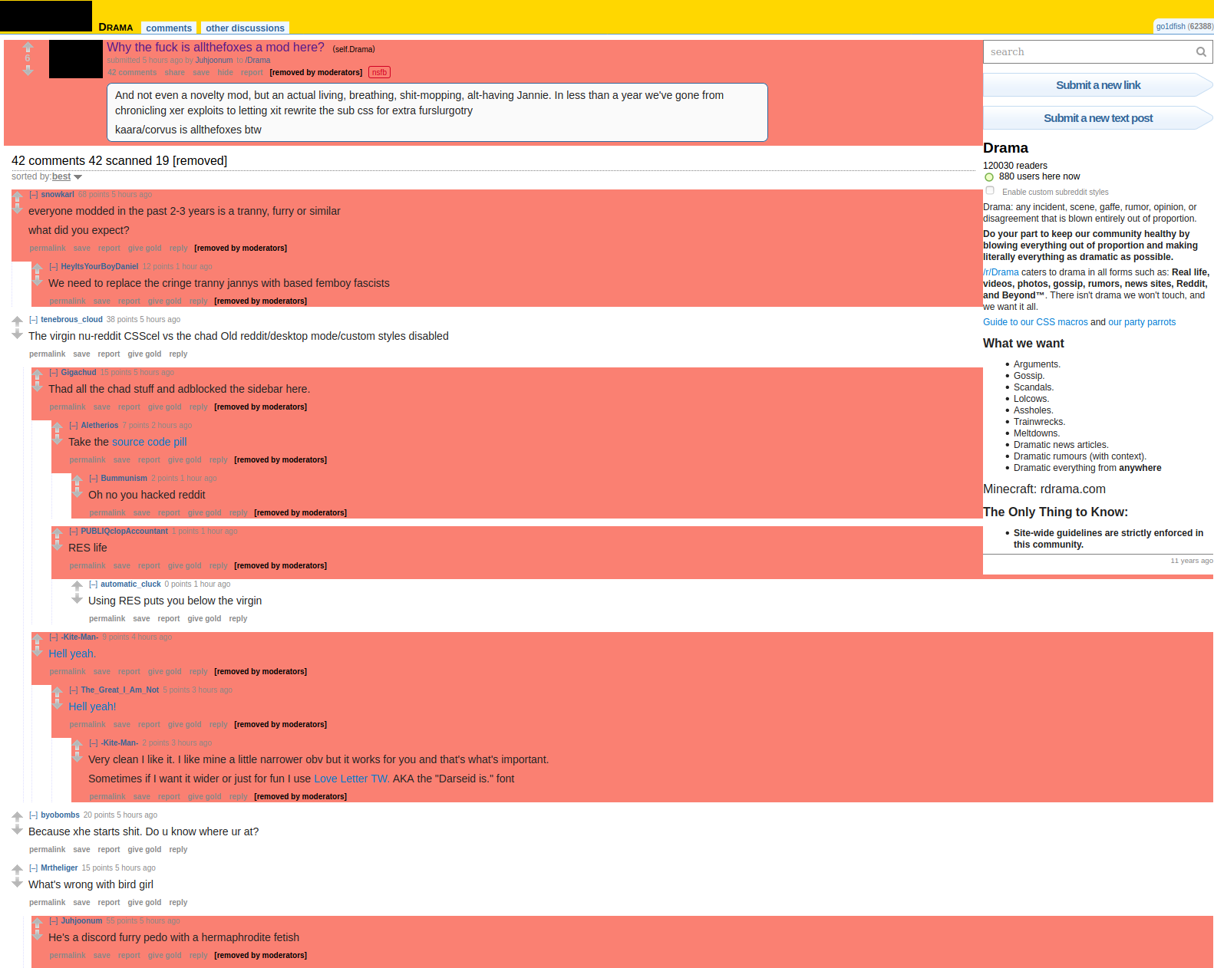Click the search magnifier icon
Viewport: 1214px width, 968px height.
click(x=1201, y=52)
